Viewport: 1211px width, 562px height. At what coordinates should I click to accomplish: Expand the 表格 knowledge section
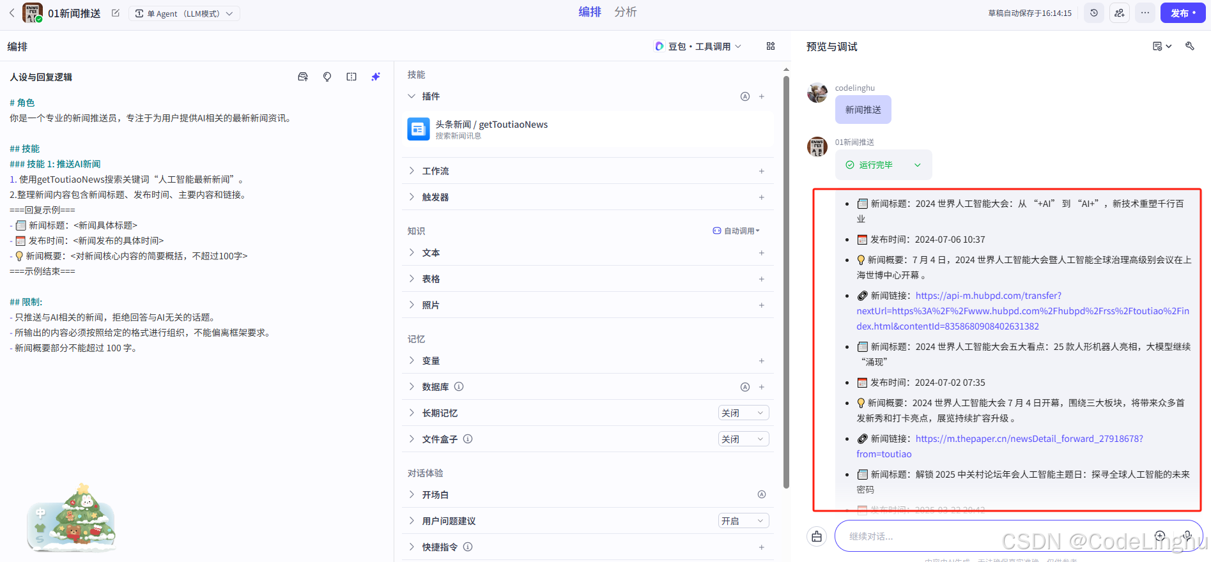(412, 279)
